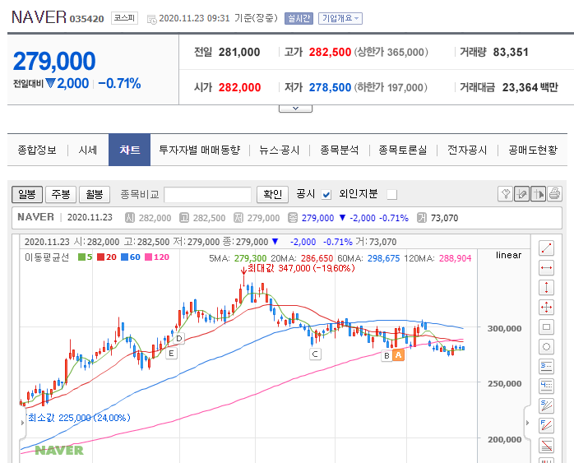This screenshot has height=463, width=574.
Task: Click the 확인 button
Action: [x=273, y=194]
